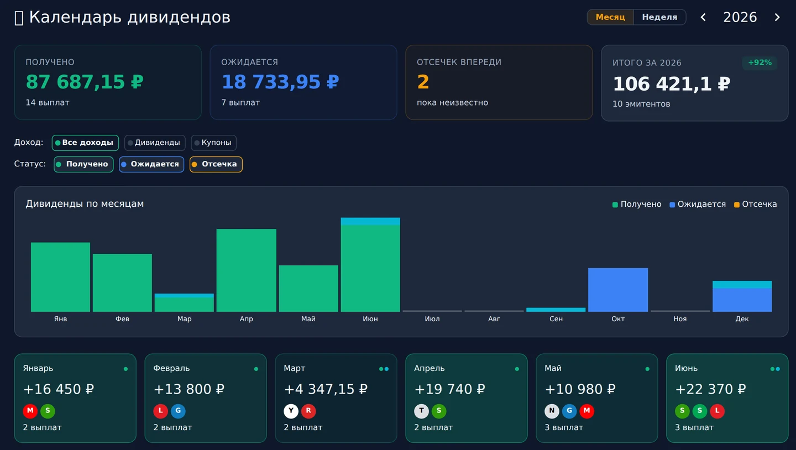The width and height of the screenshot is (796, 450).
Task: Click the M ticker badge in Январь card
Action: [30, 411]
